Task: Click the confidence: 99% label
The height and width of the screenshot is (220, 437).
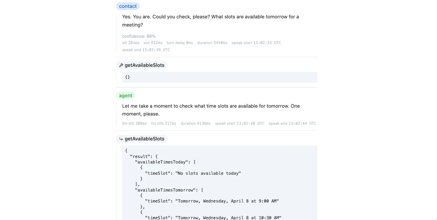Action: [x=139, y=36]
